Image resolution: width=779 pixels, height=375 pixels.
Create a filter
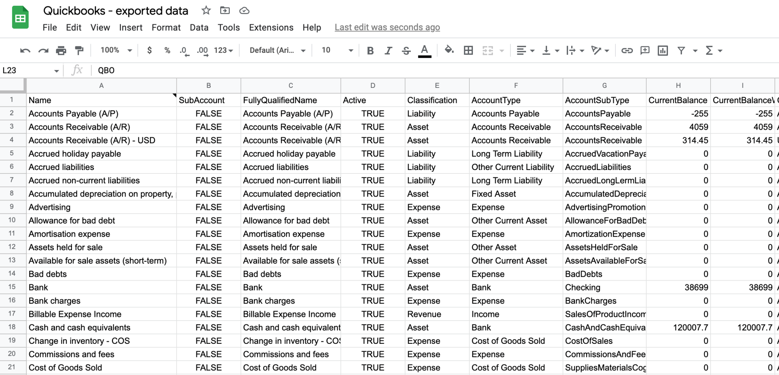click(681, 50)
